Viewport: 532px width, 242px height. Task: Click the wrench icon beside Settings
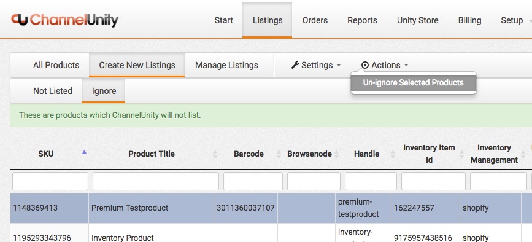point(295,65)
